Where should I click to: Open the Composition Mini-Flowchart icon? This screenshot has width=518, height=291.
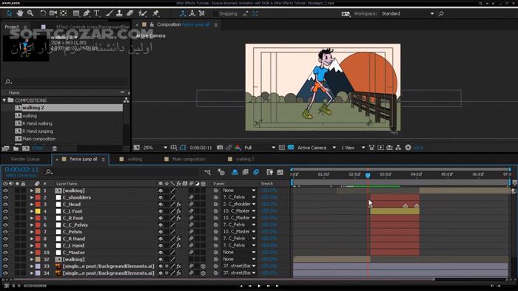point(207,172)
